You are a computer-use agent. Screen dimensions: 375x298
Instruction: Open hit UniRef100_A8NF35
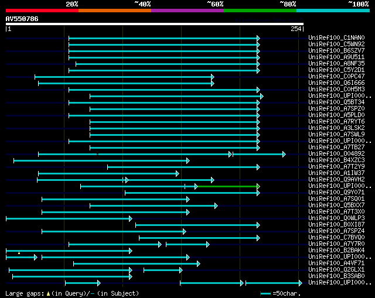tap(336, 64)
